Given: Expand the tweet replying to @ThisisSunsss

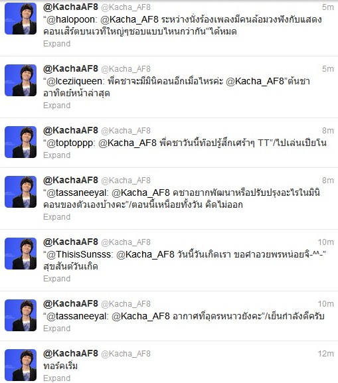Looking at the screenshot, I should [56, 279].
